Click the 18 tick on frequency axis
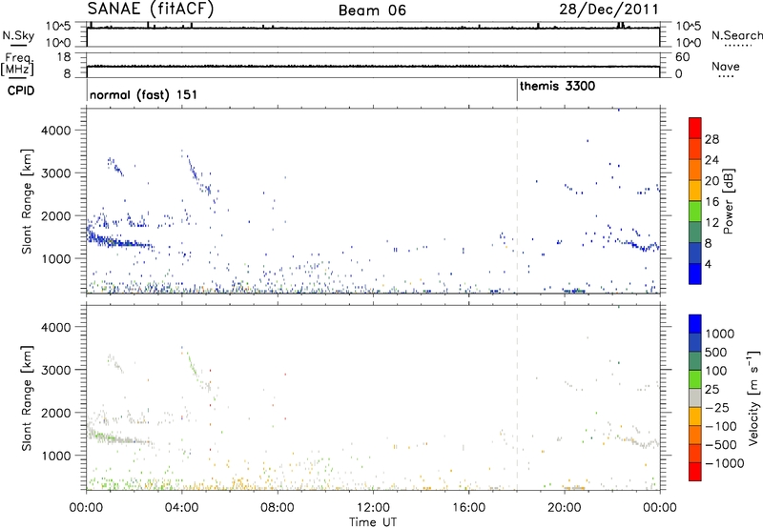 [64, 57]
